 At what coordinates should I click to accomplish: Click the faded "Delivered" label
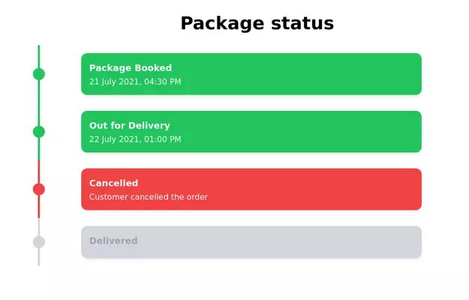pyautogui.click(x=113, y=241)
